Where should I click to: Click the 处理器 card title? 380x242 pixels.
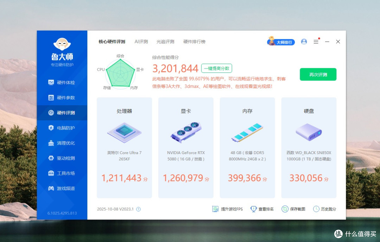(x=124, y=111)
